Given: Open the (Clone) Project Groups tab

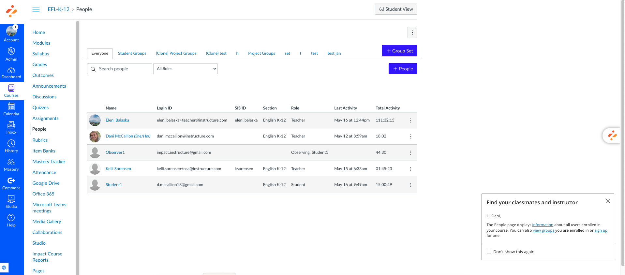Looking at the screenshot, I should coord(176,53).
